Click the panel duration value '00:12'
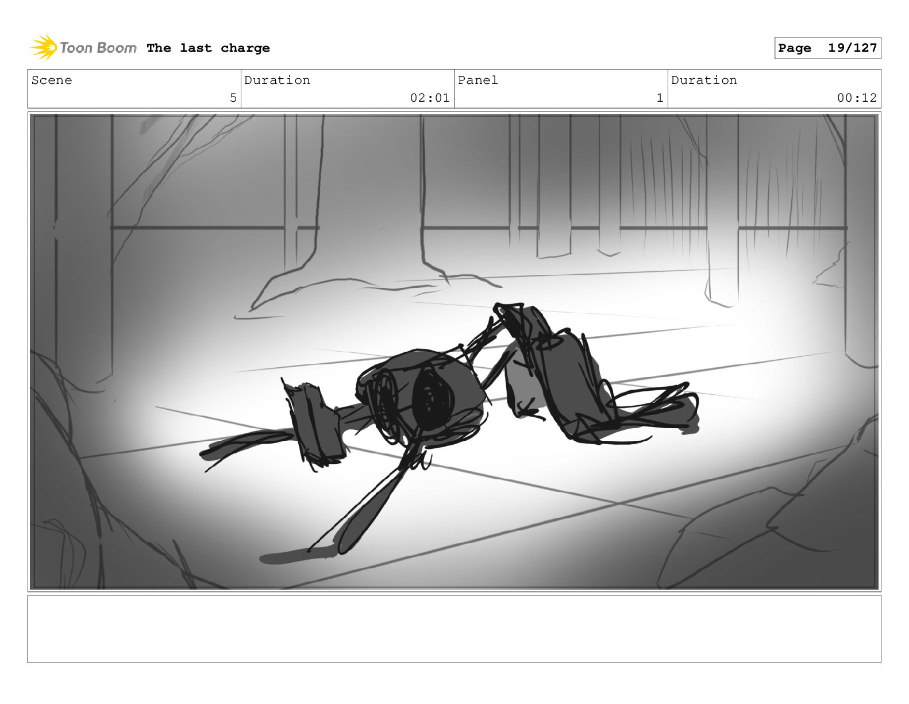 (x=857, y=98)
